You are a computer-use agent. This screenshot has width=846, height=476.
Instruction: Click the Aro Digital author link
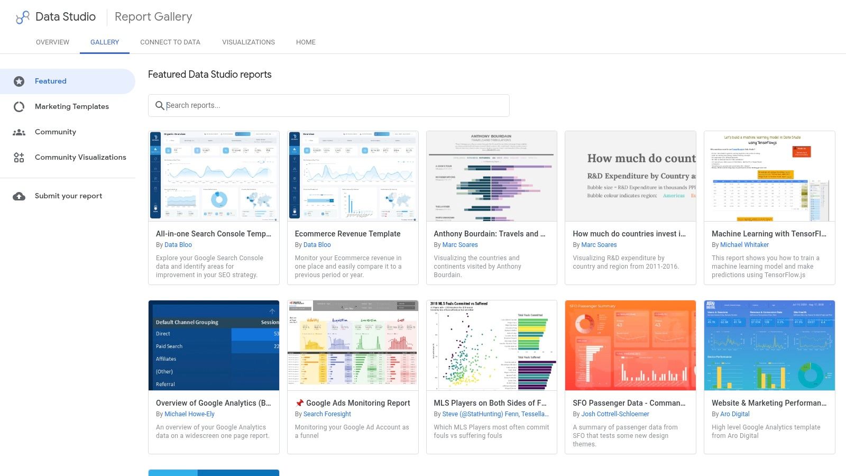(735, 414)
